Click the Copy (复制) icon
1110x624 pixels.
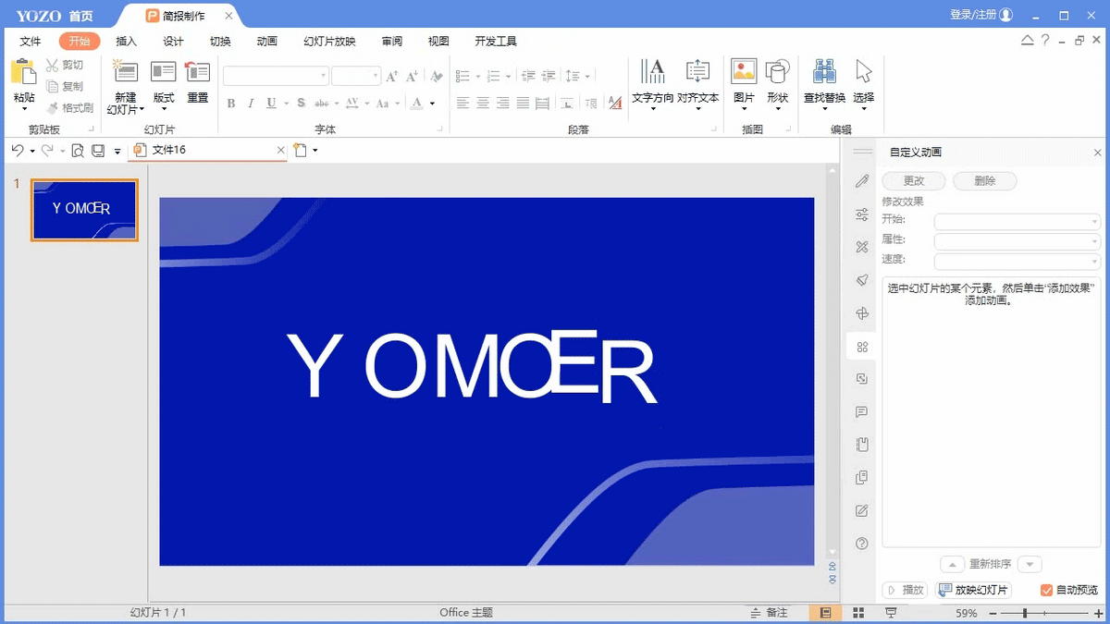pyautogui.click(x=52, y=86)
